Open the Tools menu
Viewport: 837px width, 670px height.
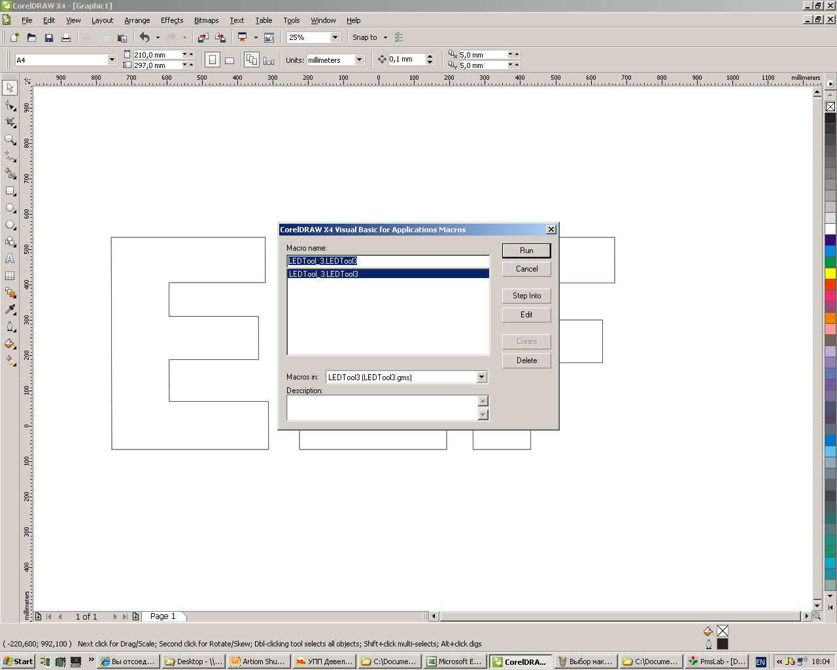[292, 20]
